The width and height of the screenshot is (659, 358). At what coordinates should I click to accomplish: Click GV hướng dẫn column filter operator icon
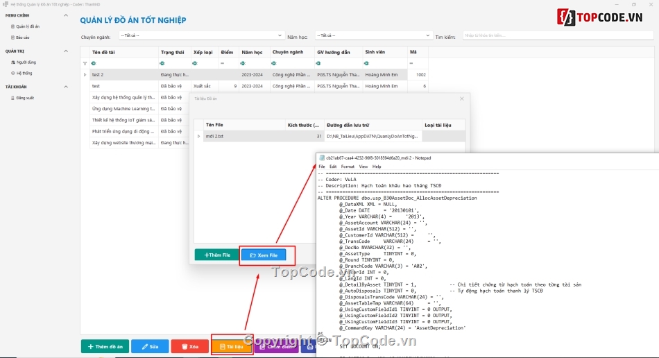click(x=318, y=63)
